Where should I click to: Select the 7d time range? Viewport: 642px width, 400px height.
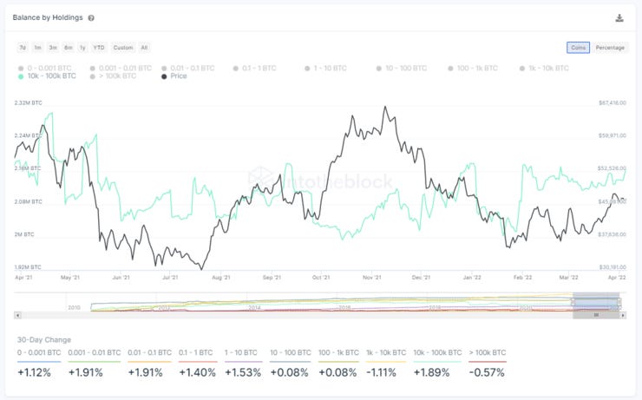click(23, 48)
